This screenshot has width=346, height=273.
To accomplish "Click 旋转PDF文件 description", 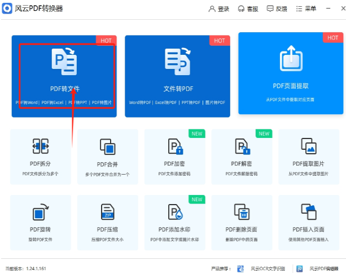I will click(41, 240).
